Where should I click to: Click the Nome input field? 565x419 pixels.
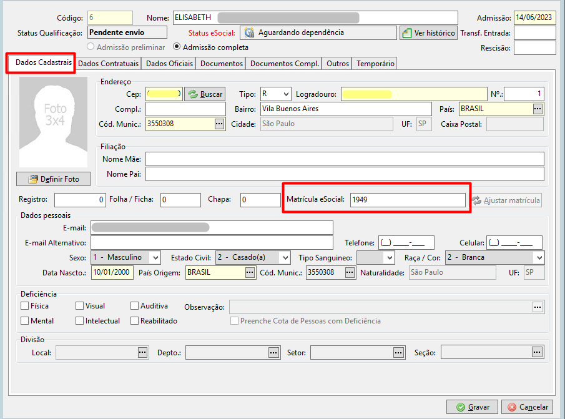315,17
